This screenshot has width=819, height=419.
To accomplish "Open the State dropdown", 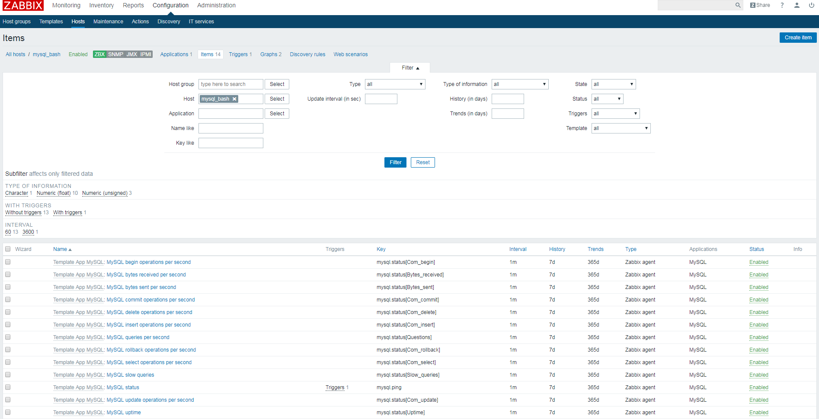I will [x=614, y=84].
